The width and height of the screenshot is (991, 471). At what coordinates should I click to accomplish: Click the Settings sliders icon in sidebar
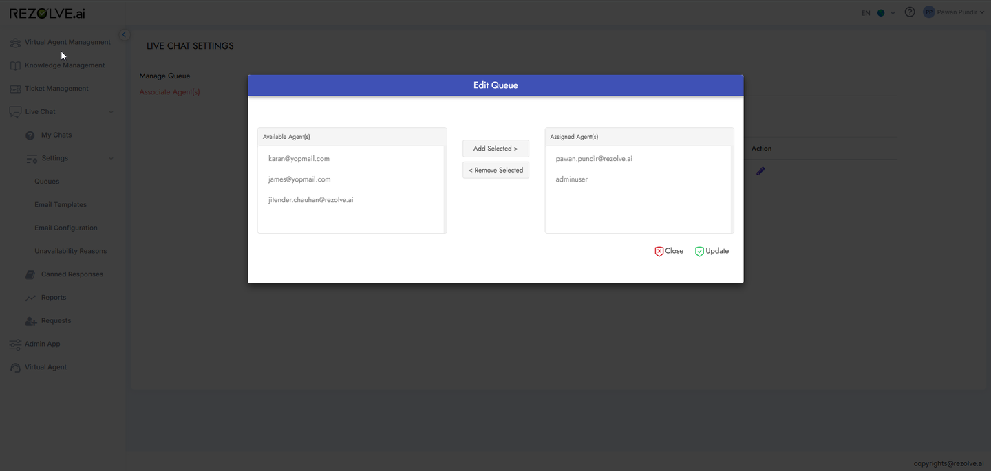(32, 159)
